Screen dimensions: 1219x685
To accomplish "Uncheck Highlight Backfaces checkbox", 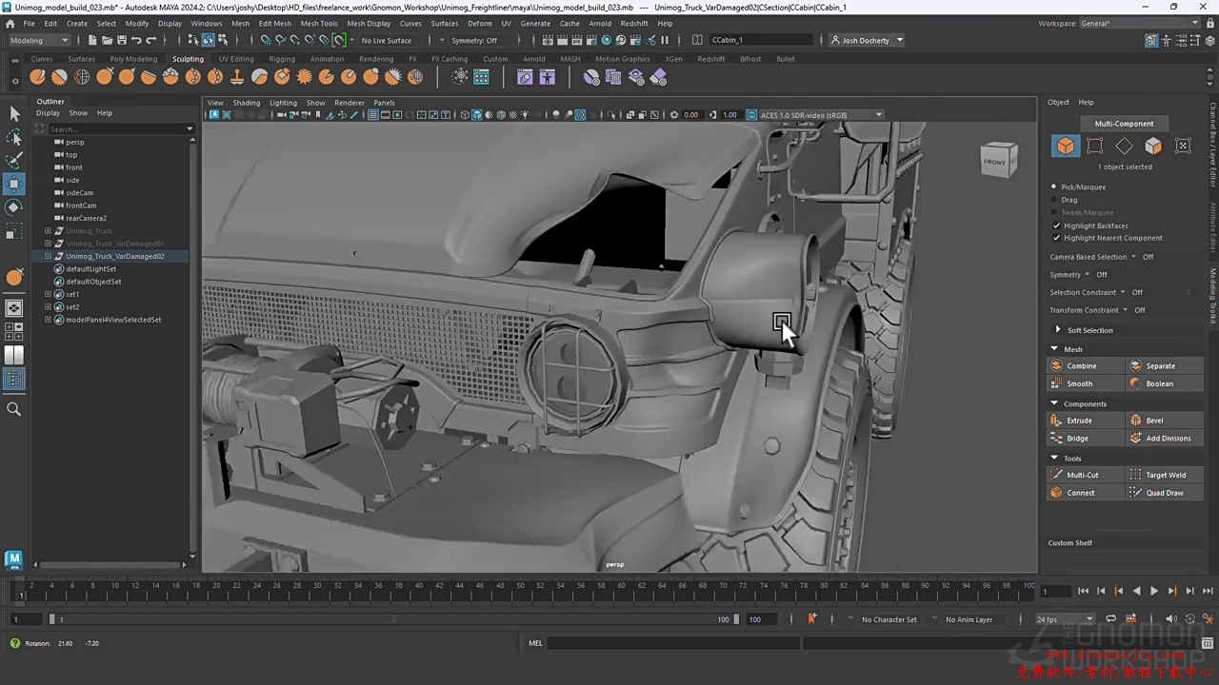I will tap(1056, 225).
